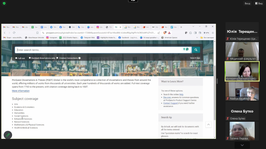Screen dimensions: 266x149
Task: Open the Contact Support link
Action: [171, 103]
